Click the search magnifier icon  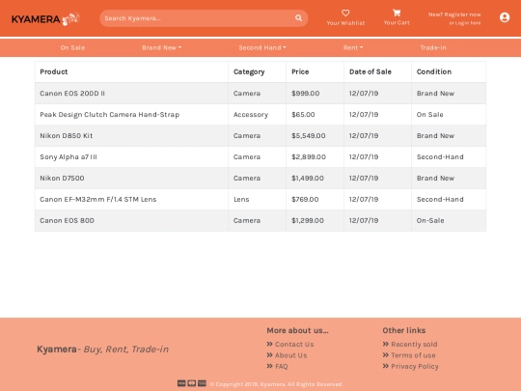299,18
